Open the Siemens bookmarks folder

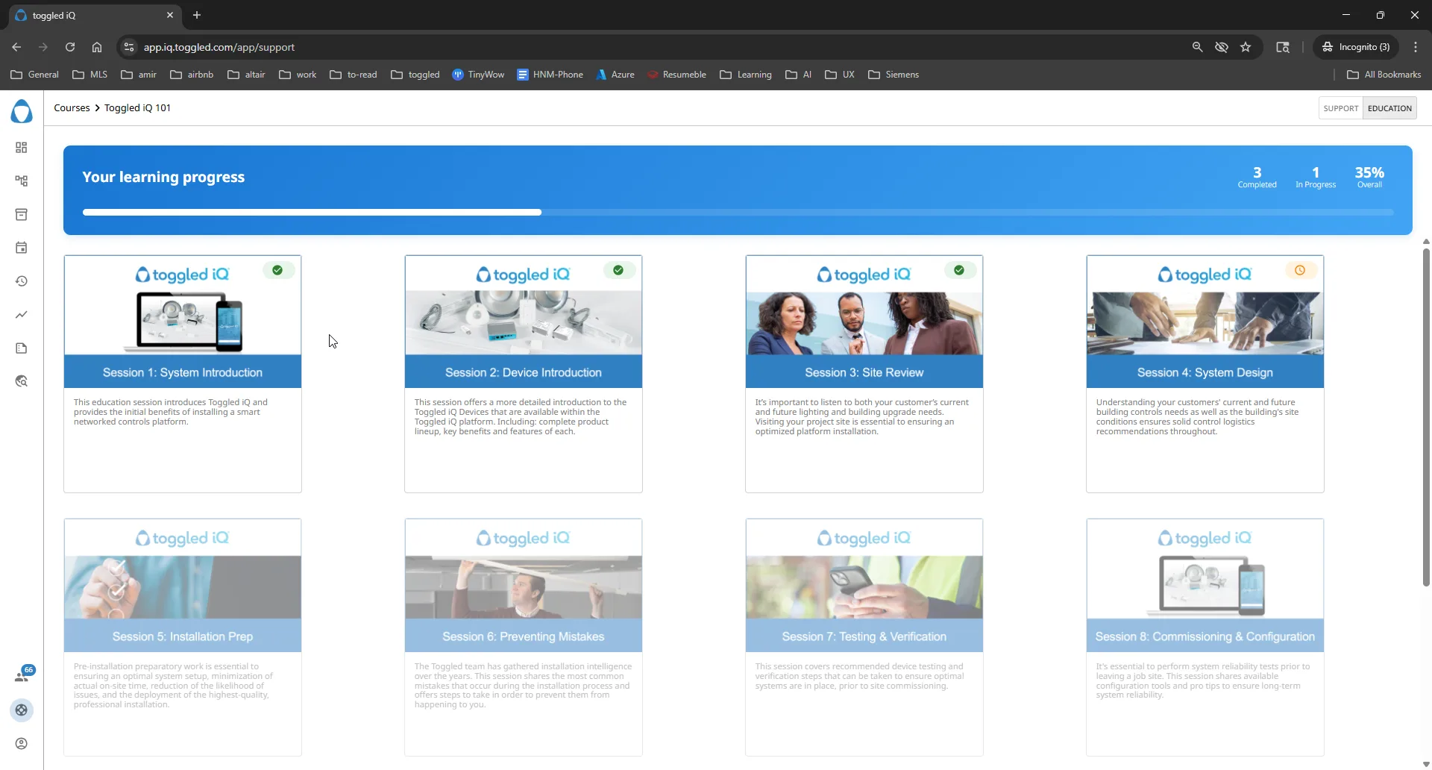(894, 75)
